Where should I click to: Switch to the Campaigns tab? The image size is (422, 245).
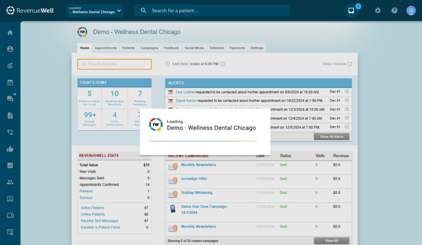(149, 48)
